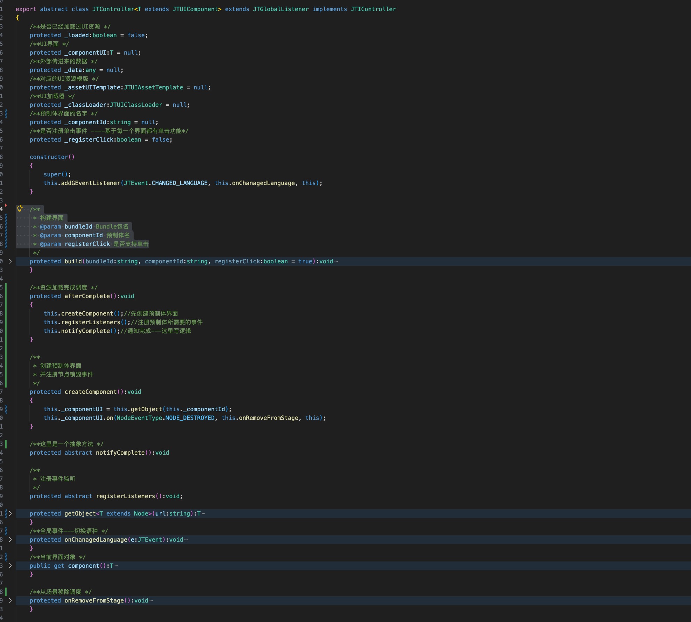
Task: Click the yellow lightbulb code action icon
Action: (20, 208)
